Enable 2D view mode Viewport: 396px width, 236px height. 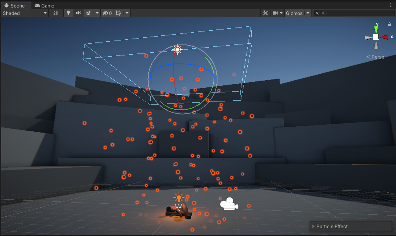(56, 13)
